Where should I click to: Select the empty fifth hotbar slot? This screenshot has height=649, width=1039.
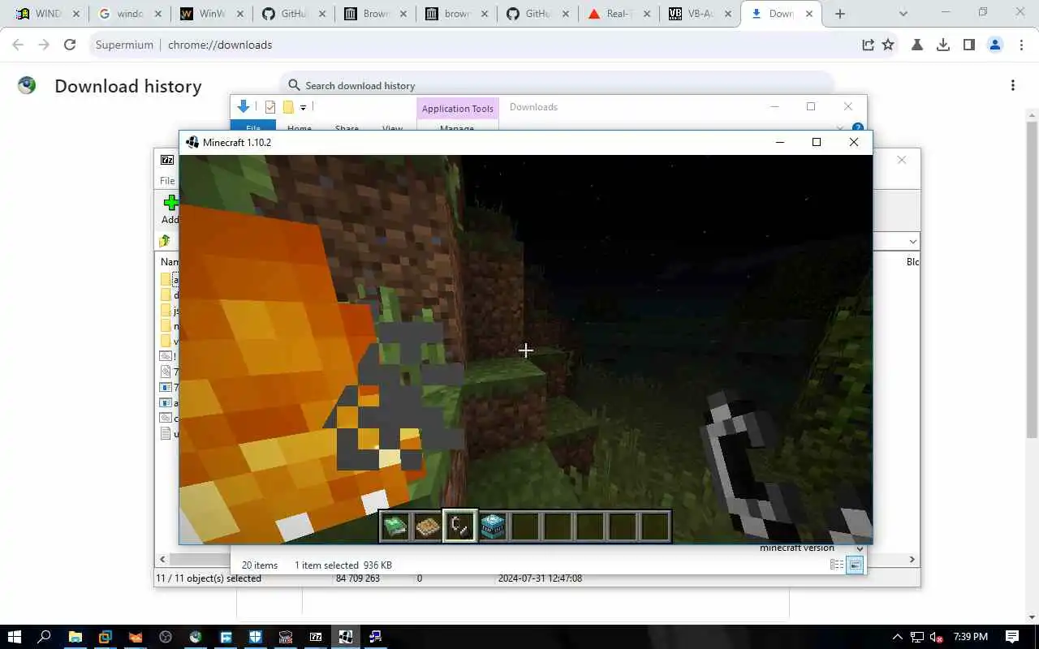(x=525, y=527)
